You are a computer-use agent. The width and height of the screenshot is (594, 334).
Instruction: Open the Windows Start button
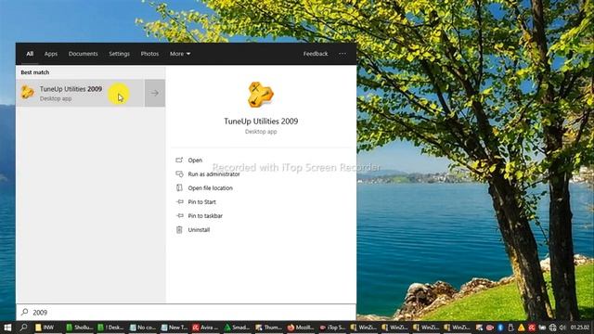pos(7,328)
